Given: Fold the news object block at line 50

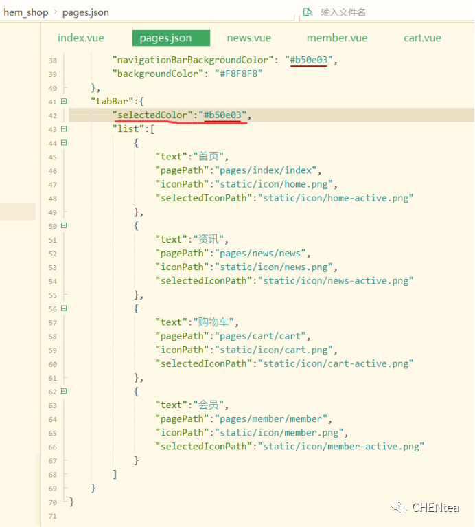Looking at the screenshot, I should 64,225.
